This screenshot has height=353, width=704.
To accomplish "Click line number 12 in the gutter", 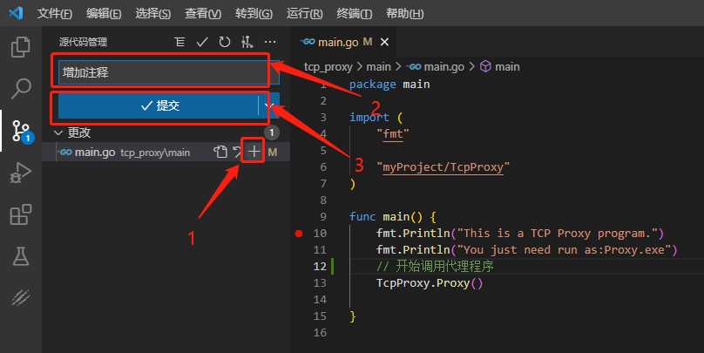I will coord(320,267).
